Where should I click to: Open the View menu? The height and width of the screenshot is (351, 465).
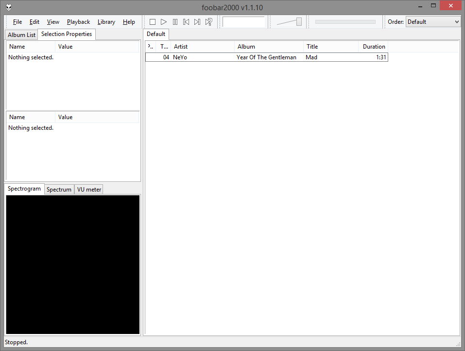53,22
